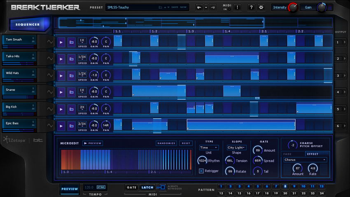
Task: Open Epic Bass speed 2/3X dropdown
Action: (82, 124)
